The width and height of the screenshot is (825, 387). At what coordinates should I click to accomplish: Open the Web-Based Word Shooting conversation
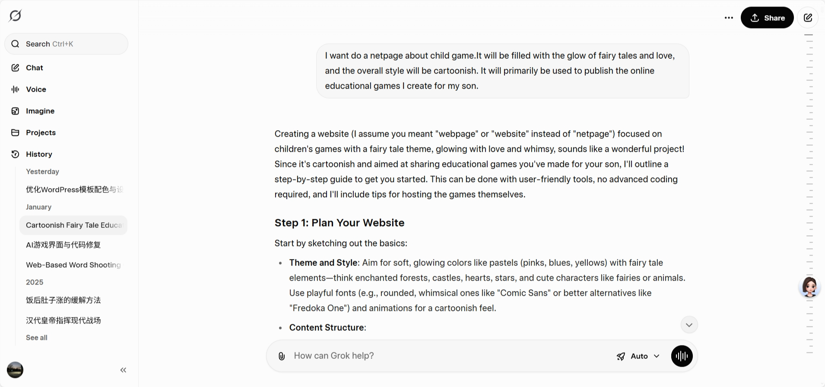pos(73,265)
